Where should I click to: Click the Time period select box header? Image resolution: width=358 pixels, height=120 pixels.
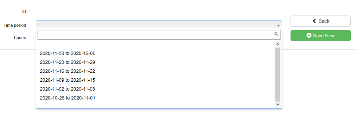[x=159, y=25]
